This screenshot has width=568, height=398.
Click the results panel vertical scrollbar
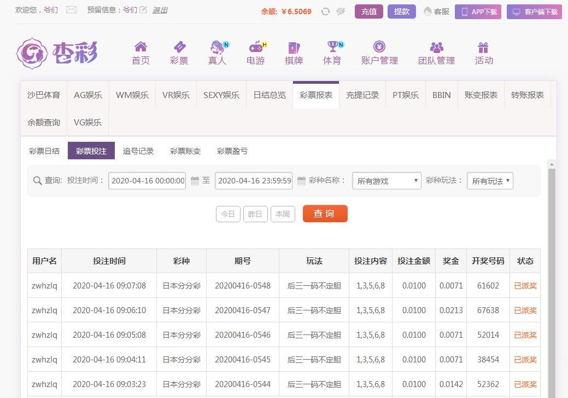[552, 274]
